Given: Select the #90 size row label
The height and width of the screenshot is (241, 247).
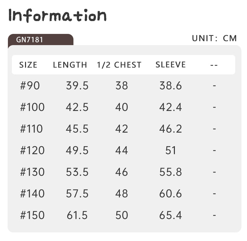Looking at the screenshot, I should (x=30, y=86).
